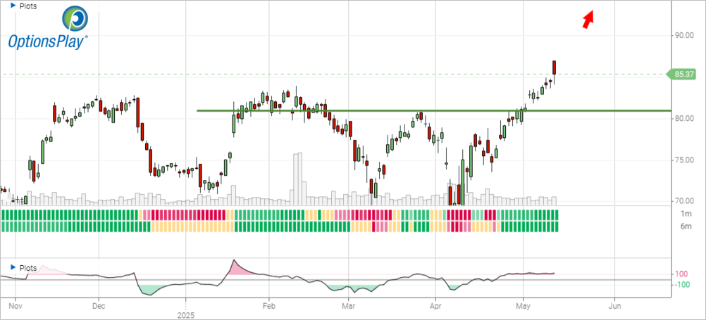Expand the Plots arrow above the price chart
Image resolution: width=706 pixels, height=320 pixels.
(x=12, y=6)
